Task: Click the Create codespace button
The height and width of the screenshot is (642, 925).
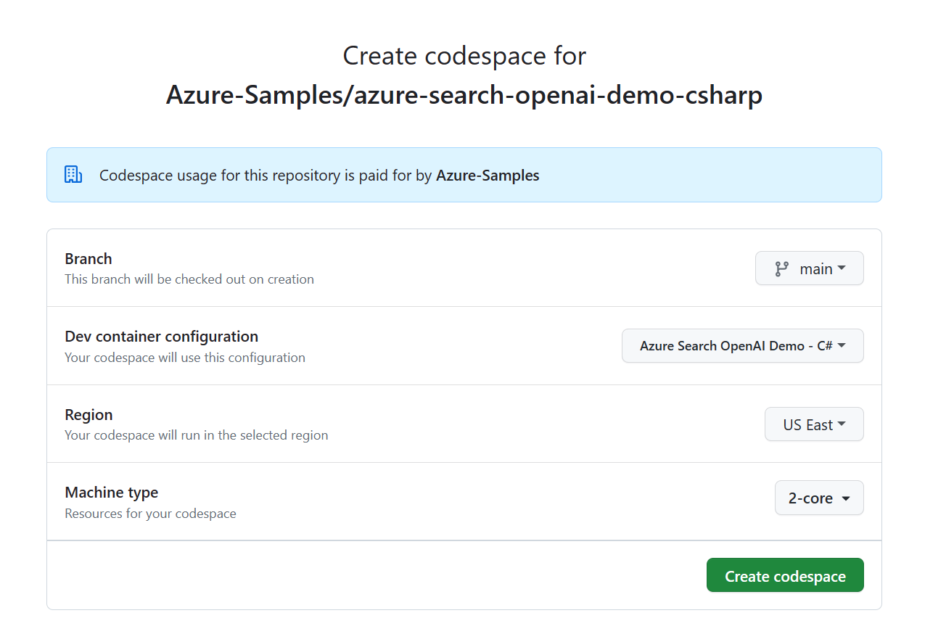Action: 784,575
